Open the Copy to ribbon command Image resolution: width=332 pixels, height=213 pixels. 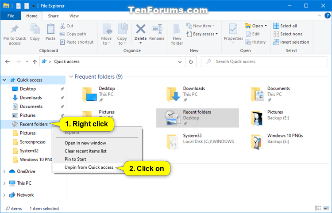[122, 34]
